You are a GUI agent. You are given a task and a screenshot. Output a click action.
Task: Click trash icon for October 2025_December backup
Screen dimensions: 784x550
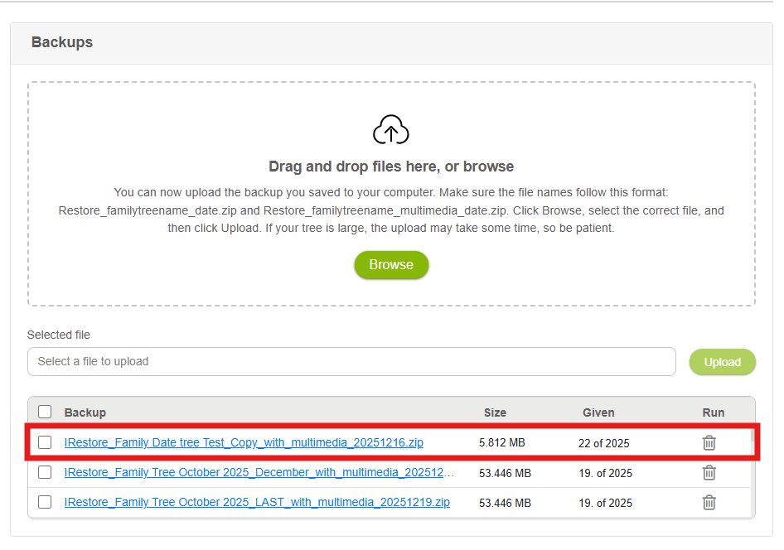pos(709,473)
